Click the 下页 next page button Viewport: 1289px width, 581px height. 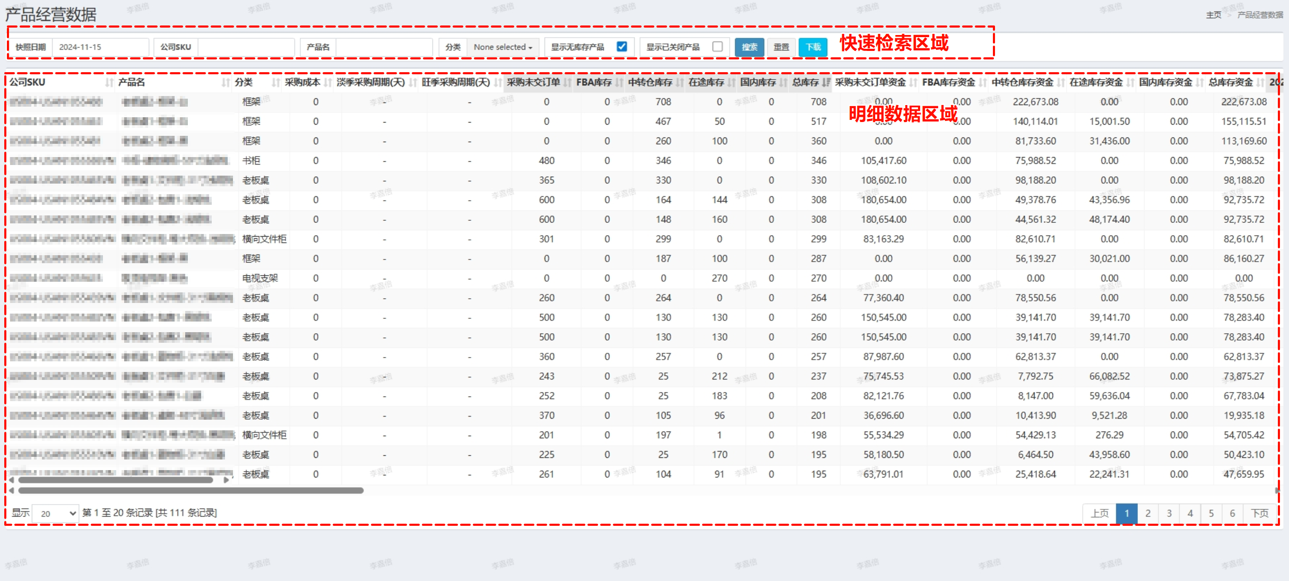[1259, 513]
